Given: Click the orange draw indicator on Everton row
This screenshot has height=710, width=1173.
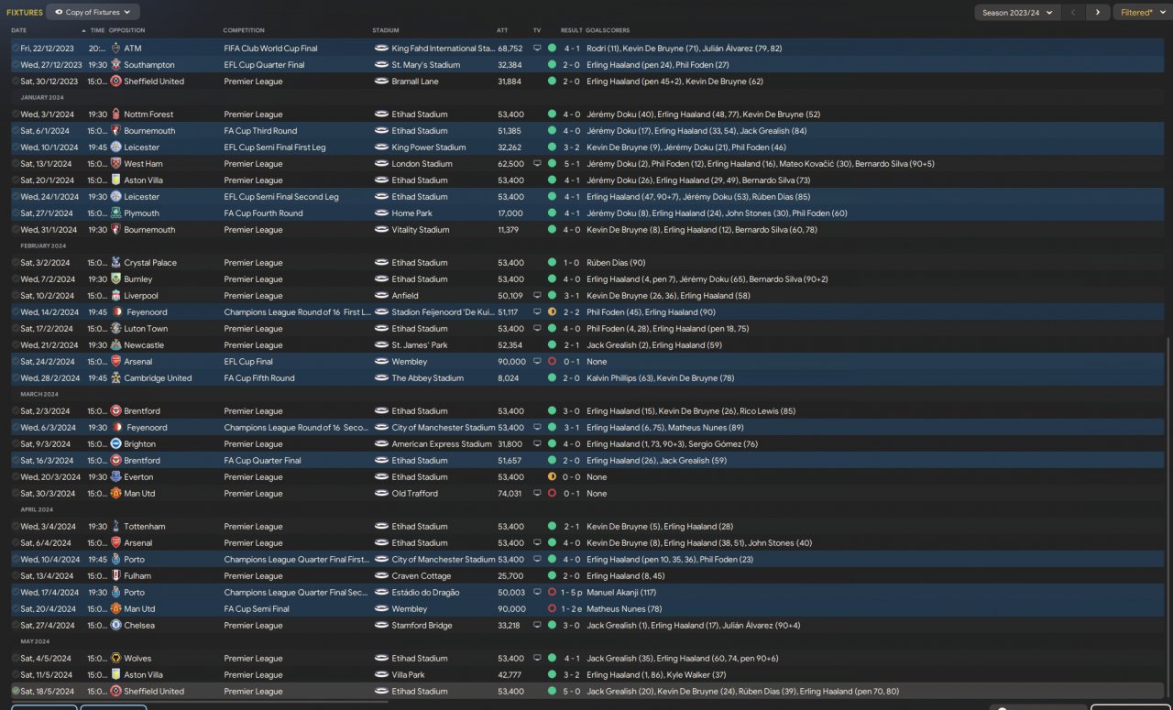Looking at the screenshot, I should pos(552,477).
